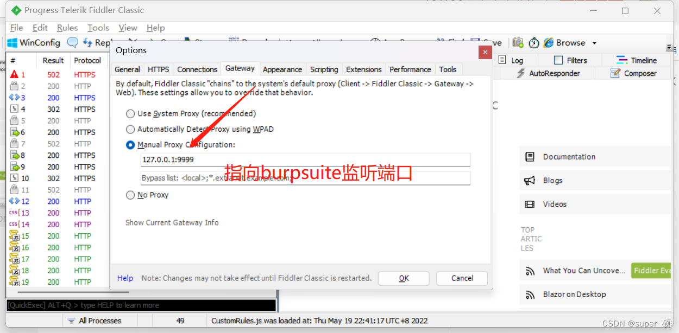Click the Protocol column header
This screenshot has width=679, height=333.
pyautogui.click(x=87, y=61)
